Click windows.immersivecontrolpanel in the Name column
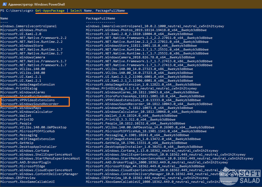The image size is (262, 187). (x=28, y=26)
